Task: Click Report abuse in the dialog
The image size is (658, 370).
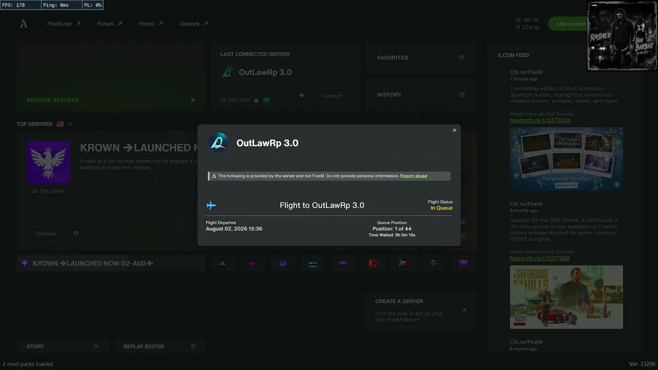Action: 414,176
